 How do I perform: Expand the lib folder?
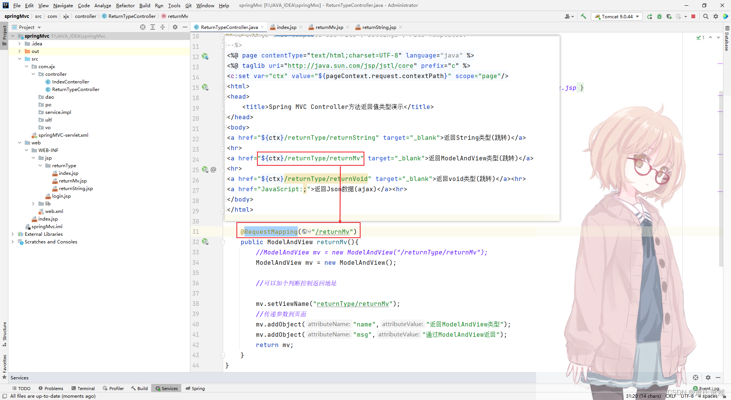[33, 203]
